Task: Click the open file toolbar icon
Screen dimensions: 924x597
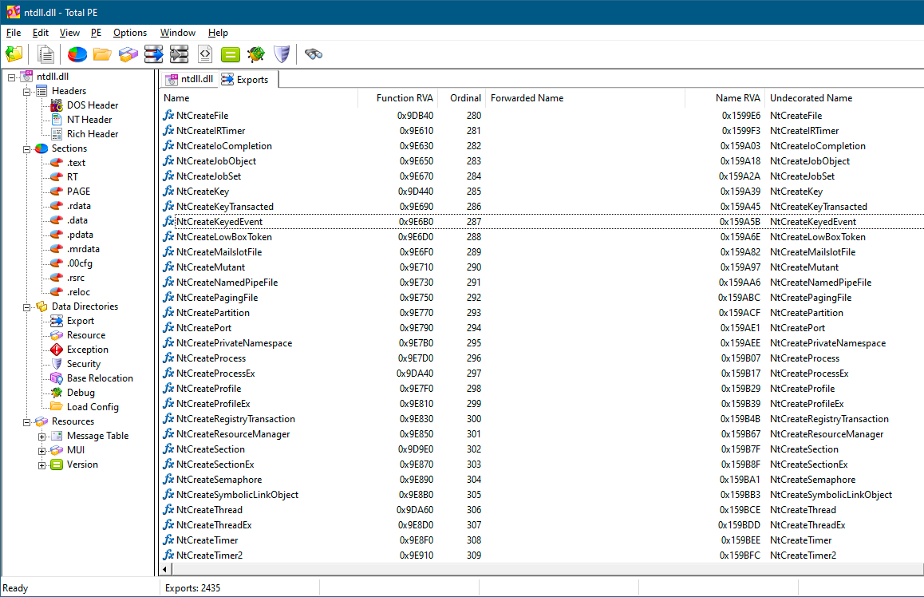Action: (x=14, y=54)
